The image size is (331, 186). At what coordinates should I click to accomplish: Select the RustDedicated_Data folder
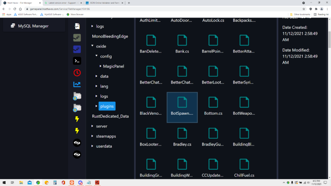pyautogui.click(x=110, y=116)
